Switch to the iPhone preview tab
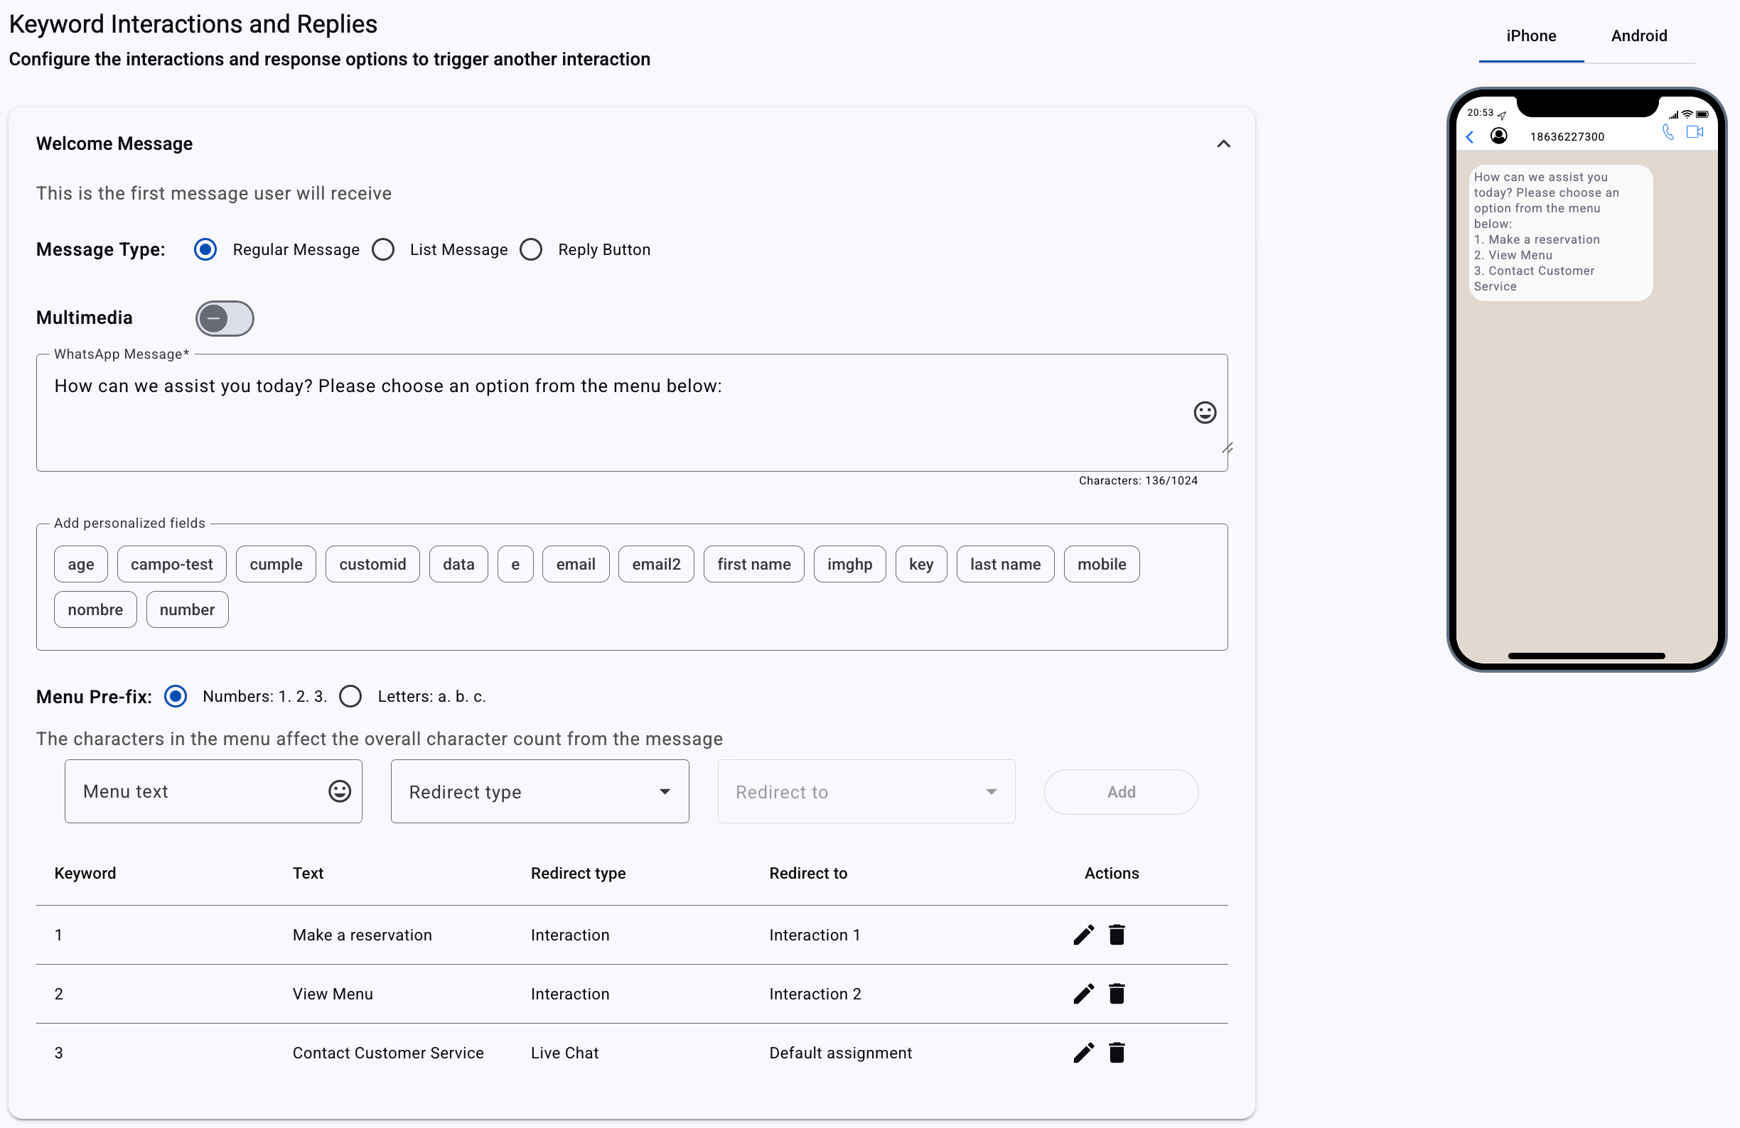 1530,36
